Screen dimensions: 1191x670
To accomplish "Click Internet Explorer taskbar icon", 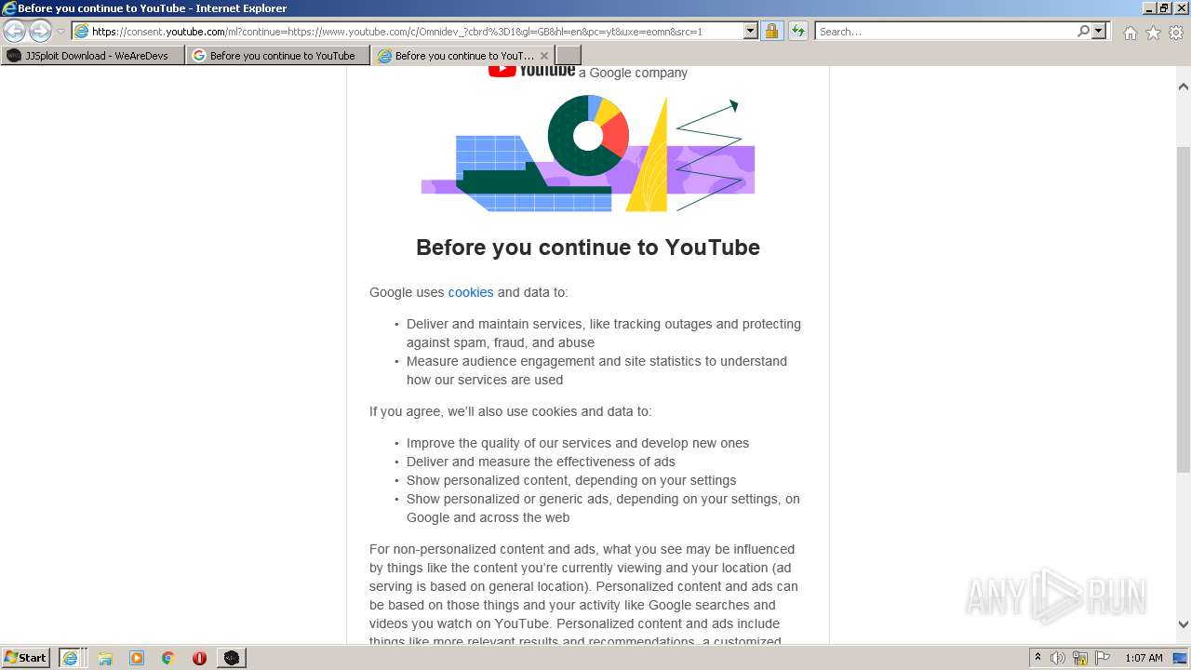I will tap(72, 658).
